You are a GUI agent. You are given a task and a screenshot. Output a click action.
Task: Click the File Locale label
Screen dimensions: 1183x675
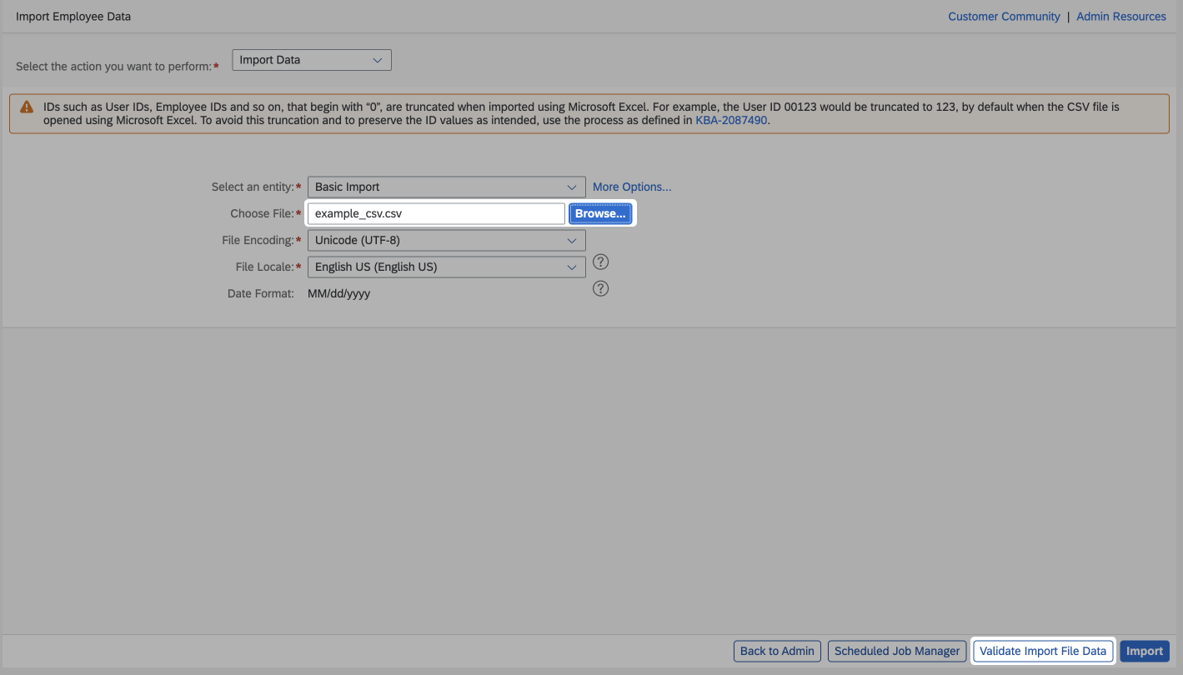point(264,267)
